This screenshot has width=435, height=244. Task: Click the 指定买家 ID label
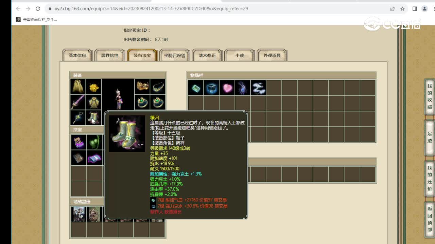(x=137, y=30)
